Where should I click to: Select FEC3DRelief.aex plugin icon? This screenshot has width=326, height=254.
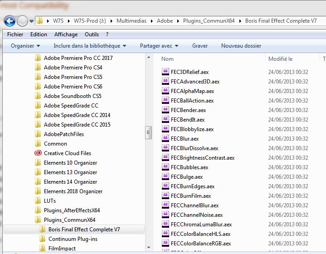point(165,72)
